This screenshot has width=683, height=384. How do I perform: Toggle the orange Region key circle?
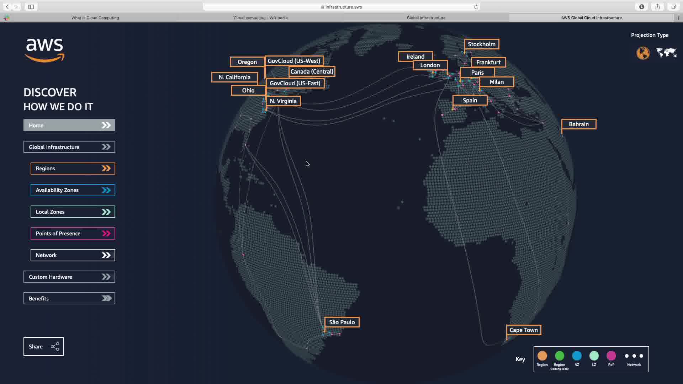click(542, 356)
